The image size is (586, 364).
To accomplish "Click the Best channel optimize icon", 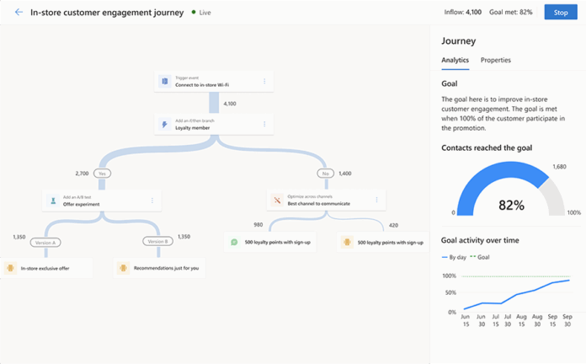I will coord(277,201).
